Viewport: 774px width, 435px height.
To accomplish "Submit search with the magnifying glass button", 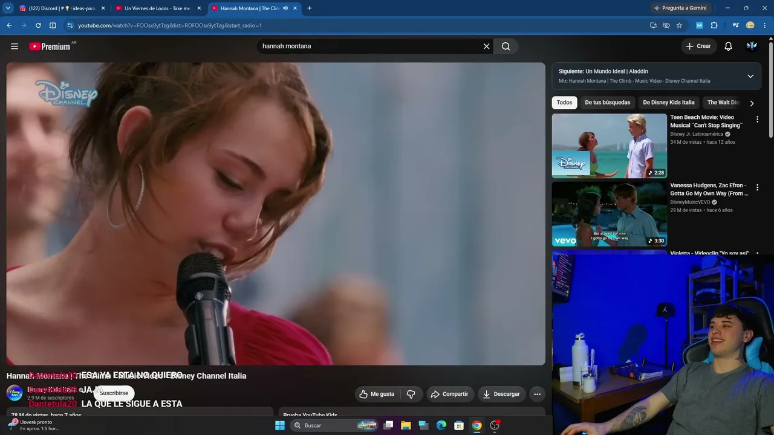I will tap(506, 47).
